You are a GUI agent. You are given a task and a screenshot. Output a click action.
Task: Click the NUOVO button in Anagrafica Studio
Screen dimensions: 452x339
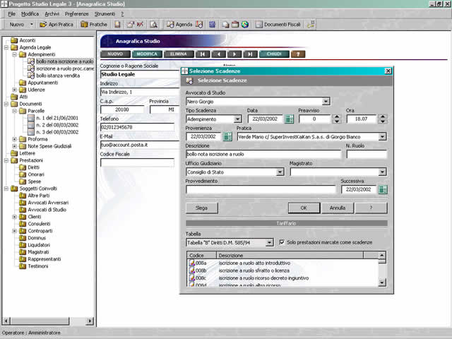tap(115, 54)
